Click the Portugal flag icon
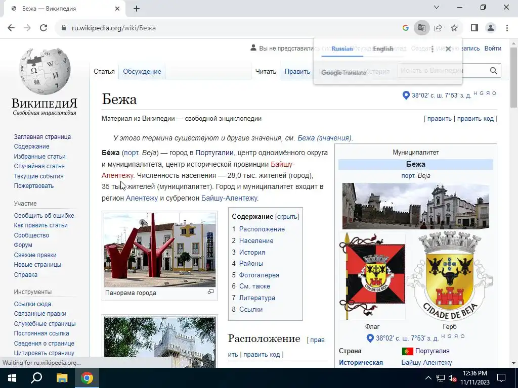Screen dimensions: 518x388 point(408,351)
